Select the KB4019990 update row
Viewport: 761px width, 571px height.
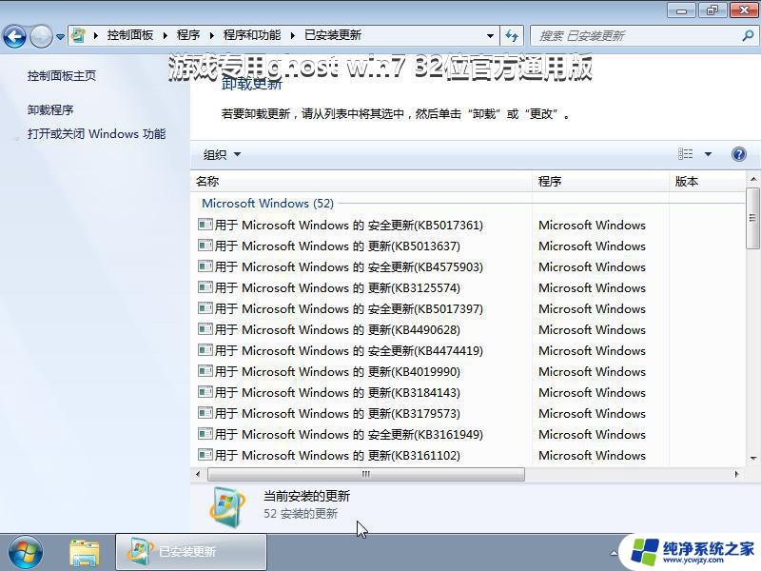[x=329, y=371]
